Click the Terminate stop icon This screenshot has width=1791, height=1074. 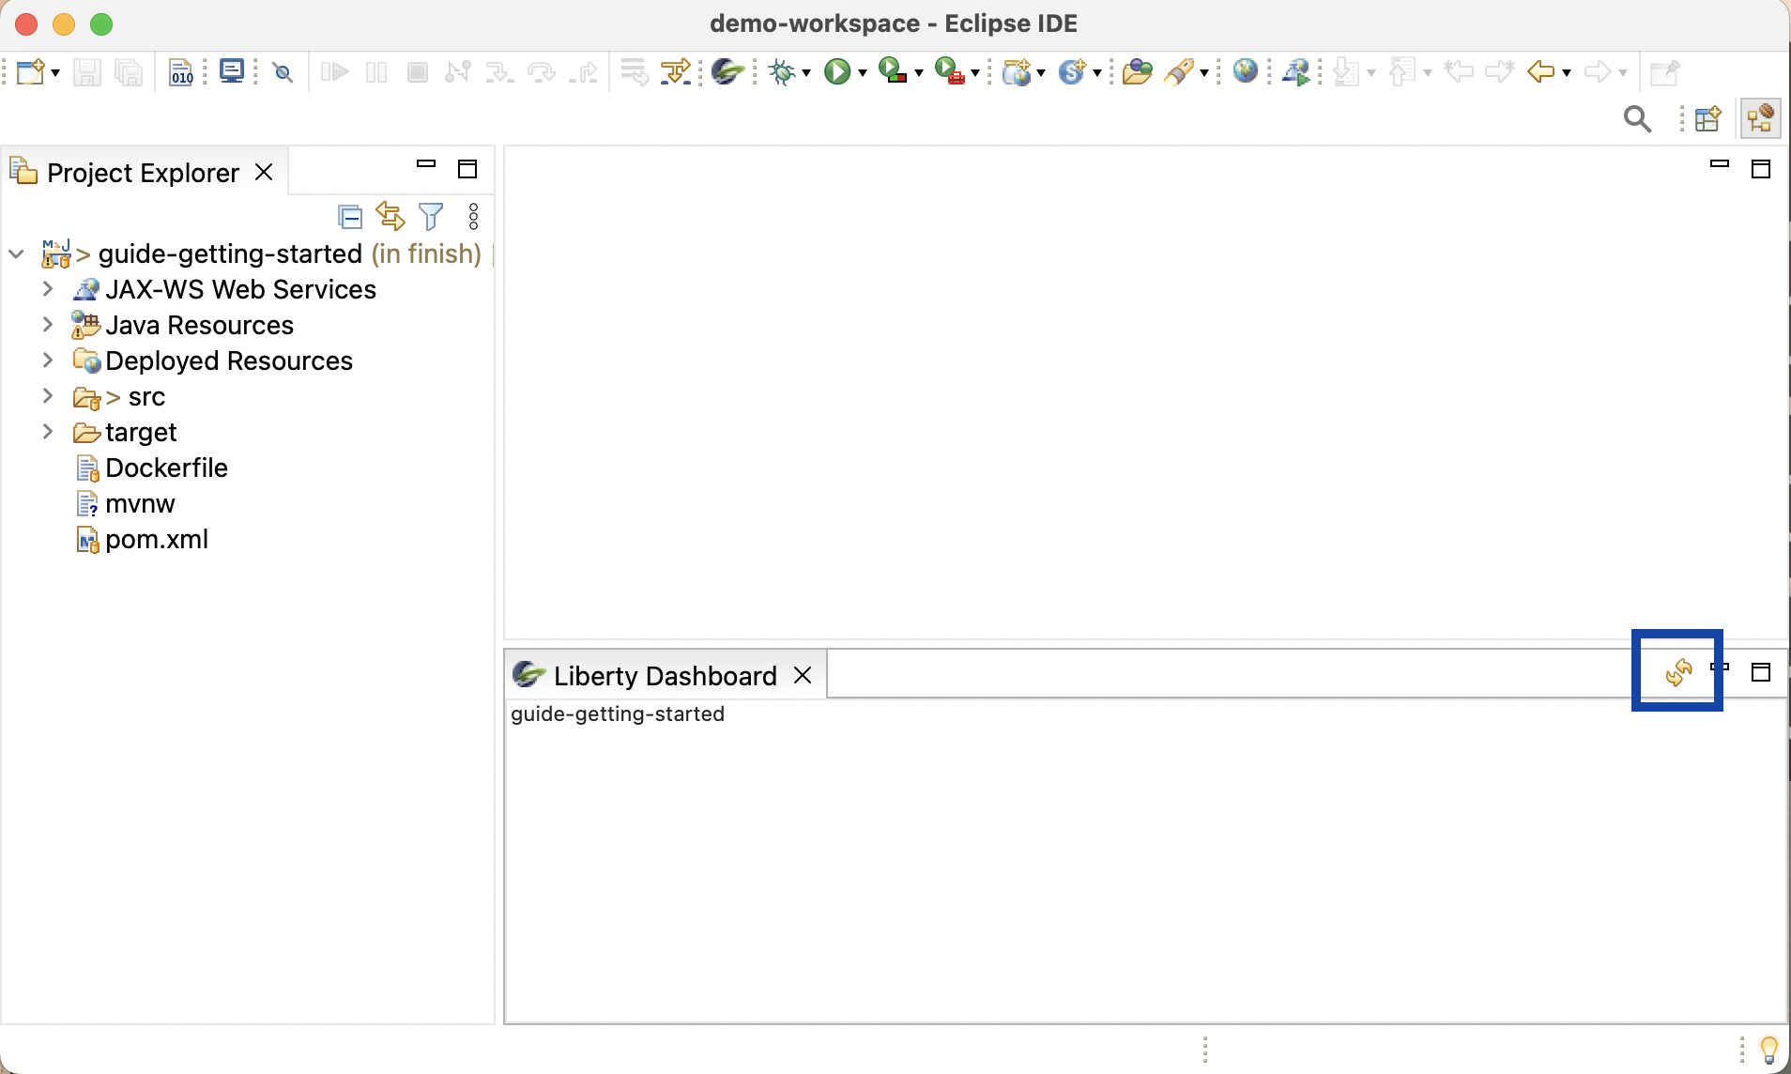tap(418, 72)
